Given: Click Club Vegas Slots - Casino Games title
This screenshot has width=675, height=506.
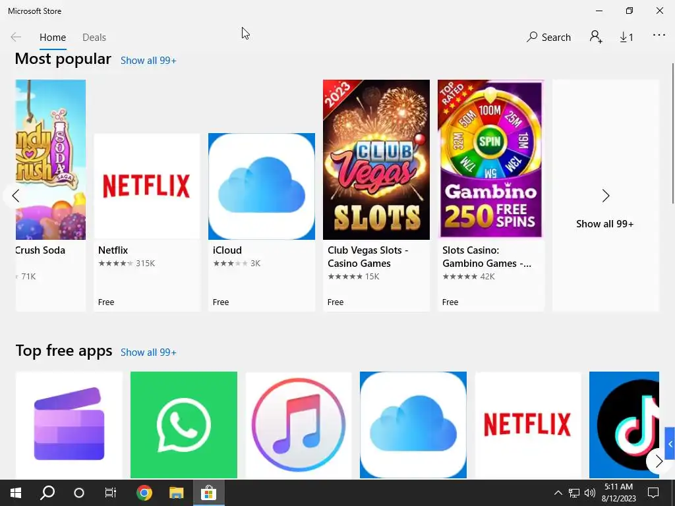Looking at the screenshot, I should click(368, 257).
